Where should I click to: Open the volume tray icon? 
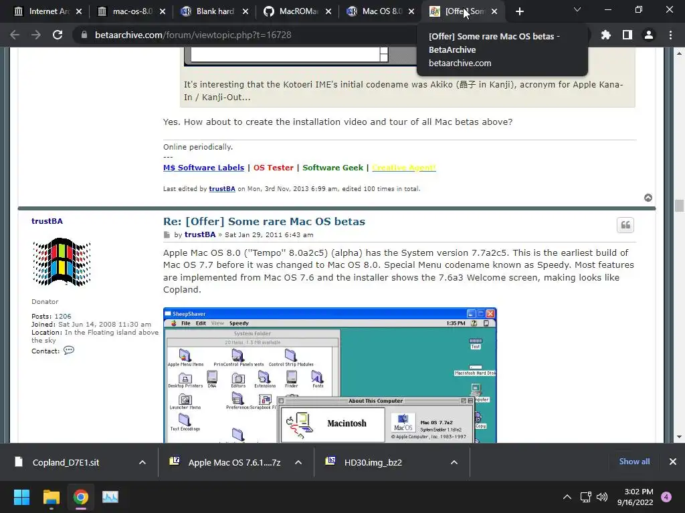pyautogui.click(x=602, y=497)
